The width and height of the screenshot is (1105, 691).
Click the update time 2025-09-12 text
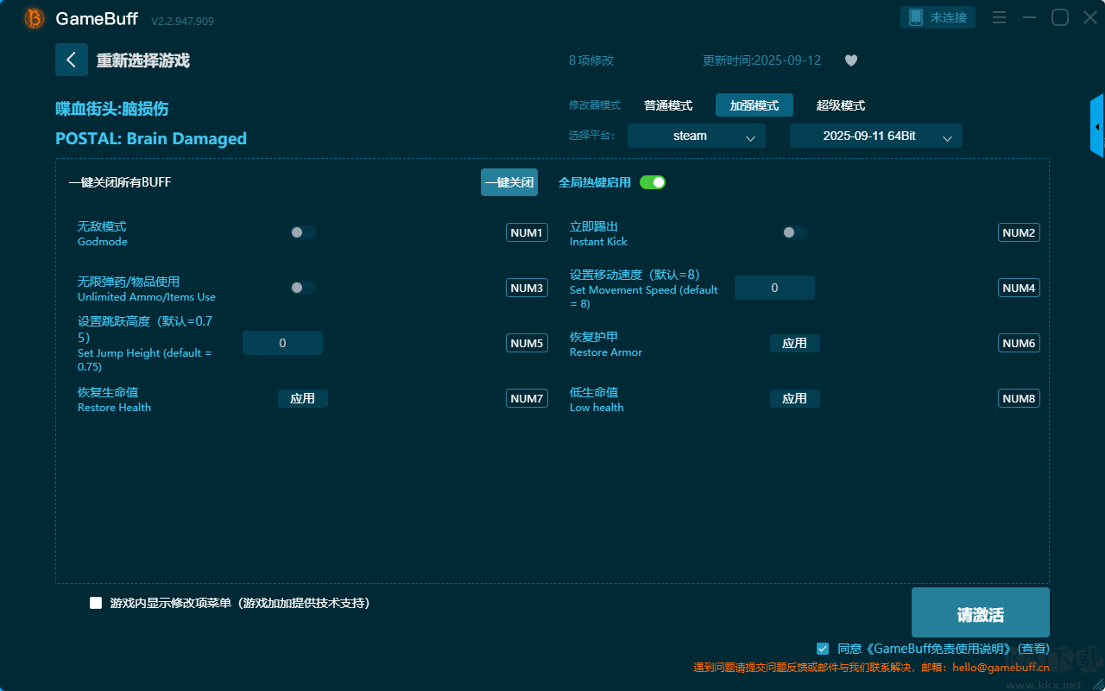[762, 60]
